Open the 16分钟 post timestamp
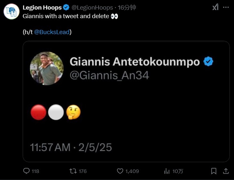The height and width of the screenshot is (180, 234). (x=127, y=7)
